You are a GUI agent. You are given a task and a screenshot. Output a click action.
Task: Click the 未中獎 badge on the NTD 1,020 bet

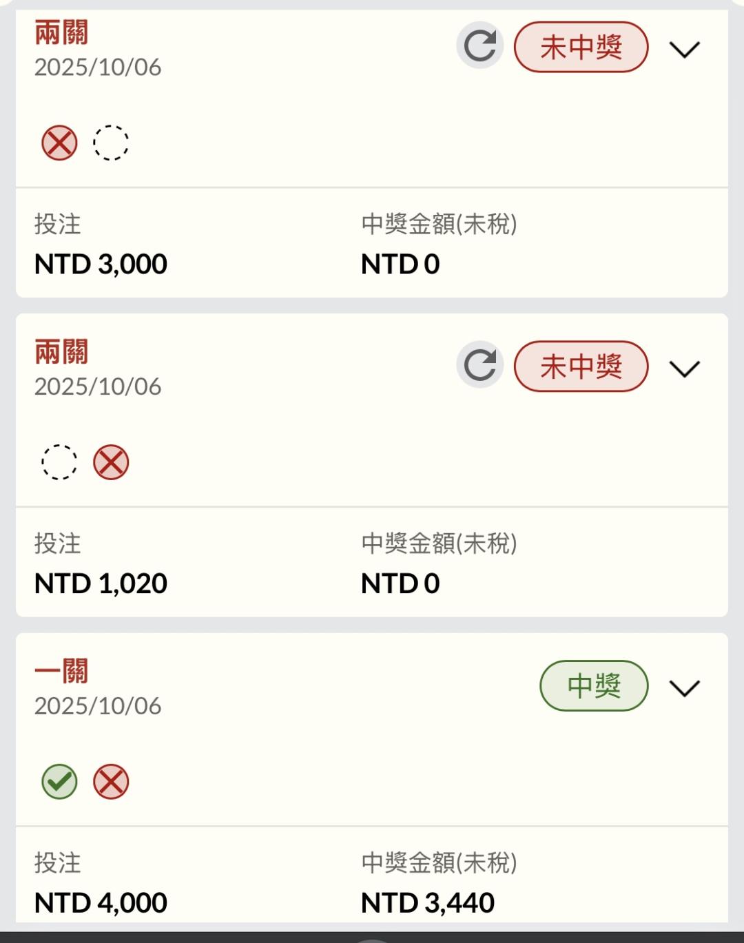[581, 366]
